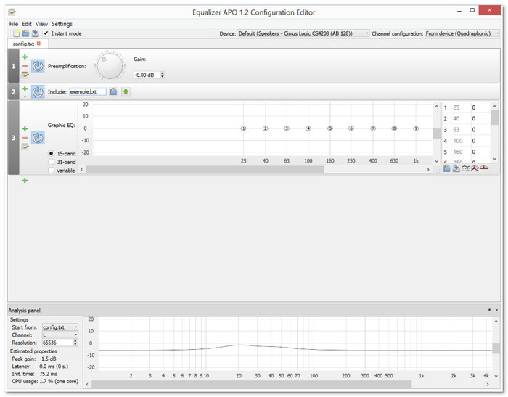Click the New file icon in toolbar
Image resolution: width=508 pixels, height=397 pixels.
coord(16,33)
